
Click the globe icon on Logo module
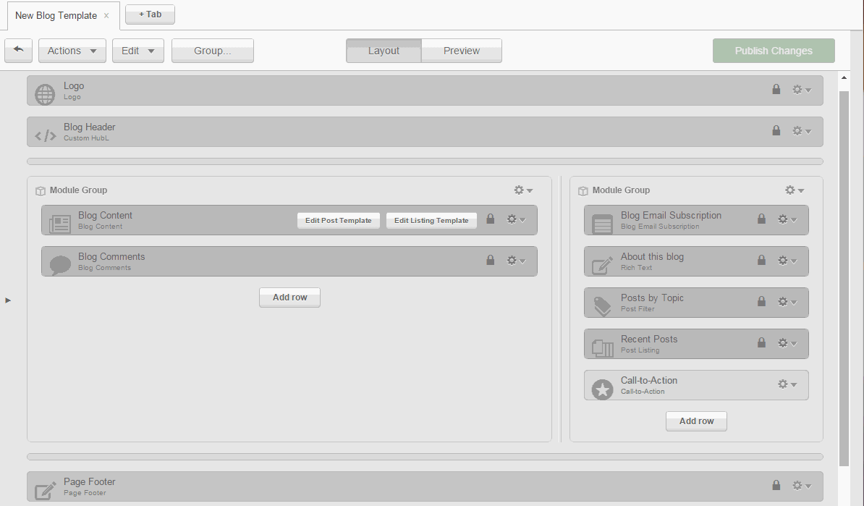pyautogui.click(x=45, y=94)
